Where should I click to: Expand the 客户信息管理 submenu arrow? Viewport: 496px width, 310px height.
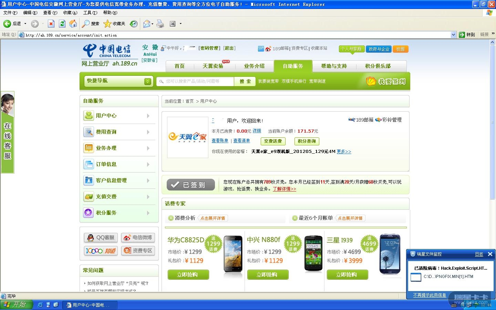click(x=148, y=180)
